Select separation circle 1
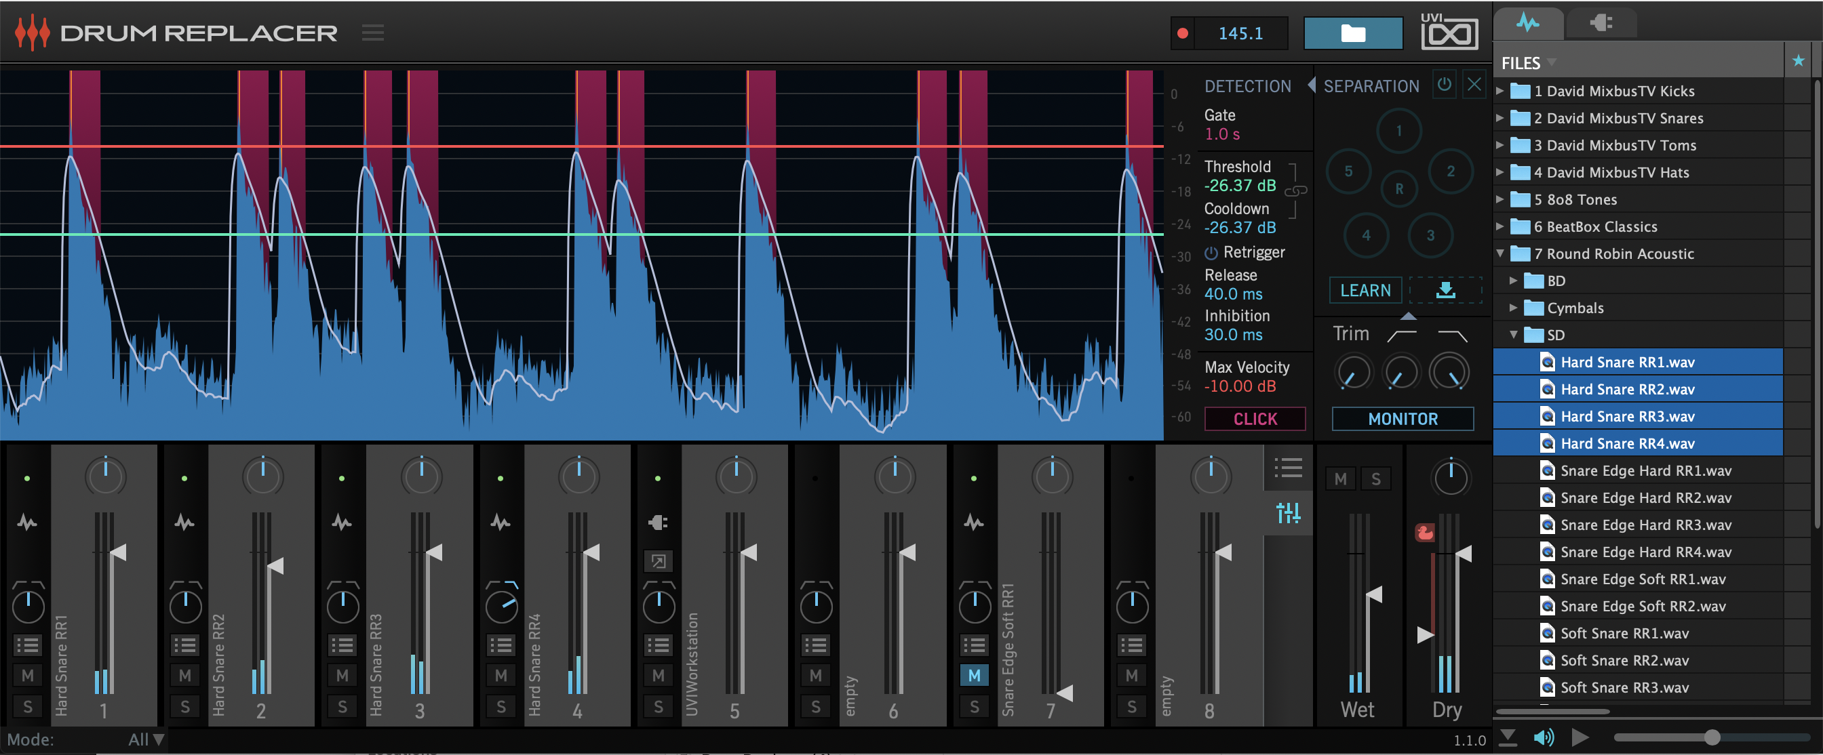This screenshot has height=755, width=1823. click(x=1398, y=131)
